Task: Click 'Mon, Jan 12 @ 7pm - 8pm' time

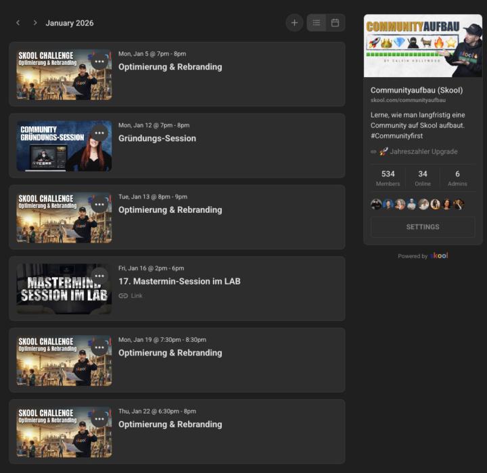Action: (154, 125)
